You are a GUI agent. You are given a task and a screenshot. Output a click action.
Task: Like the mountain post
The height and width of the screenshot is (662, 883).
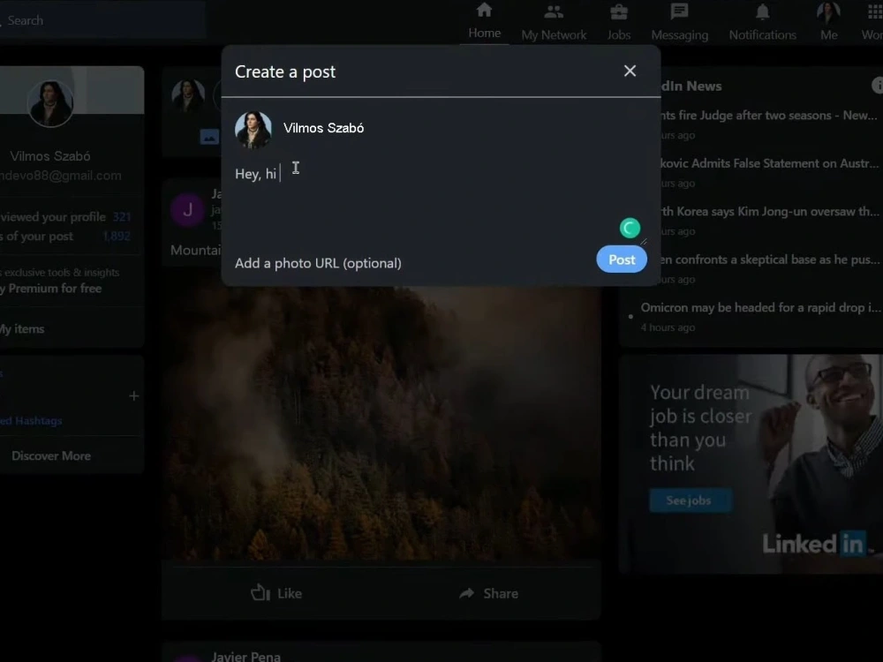276,593
